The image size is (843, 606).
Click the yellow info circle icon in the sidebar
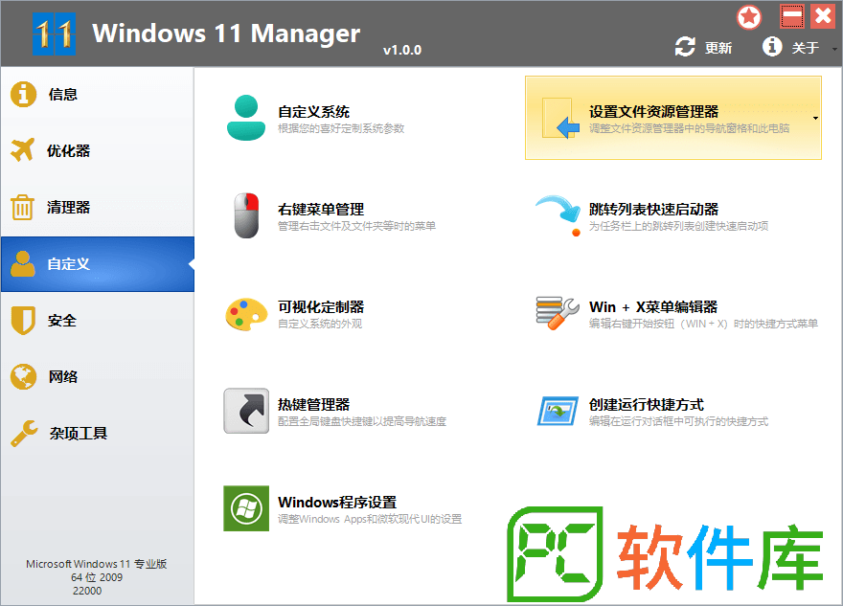(24, 95)
